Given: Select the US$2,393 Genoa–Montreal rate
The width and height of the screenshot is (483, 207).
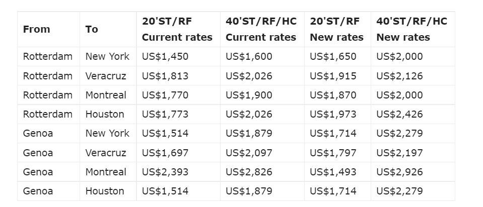Looking at the screenshot, I should (x=165, y=172).
